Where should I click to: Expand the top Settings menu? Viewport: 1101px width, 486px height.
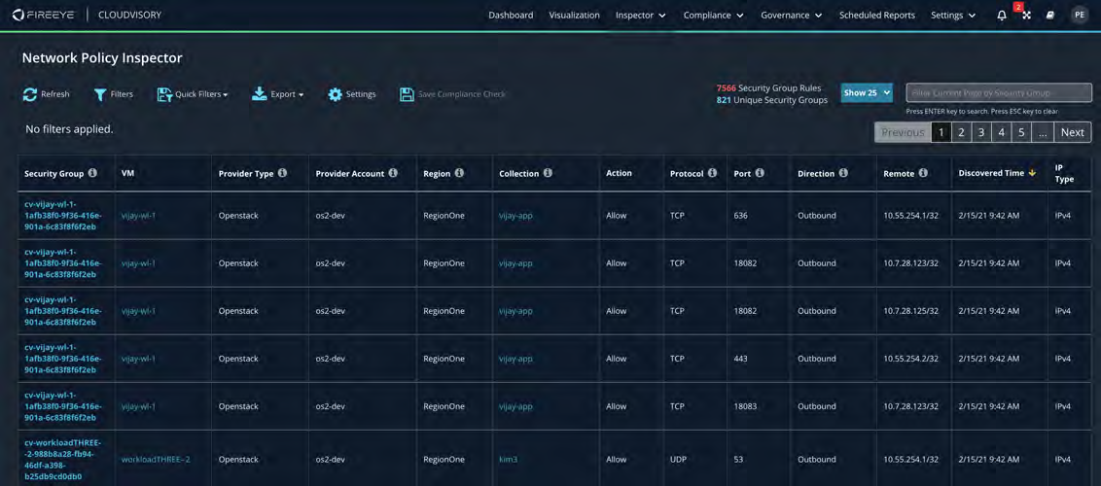pyautogui.click(x=953, y=16)
